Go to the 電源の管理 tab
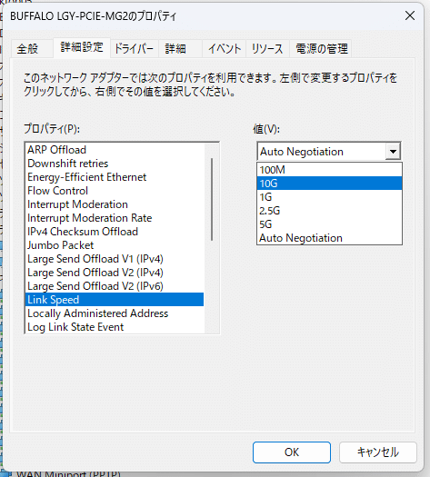The height and width of the screenshot is (477, 430). pos(321,49)
